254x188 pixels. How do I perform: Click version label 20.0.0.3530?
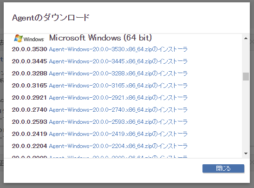click(x=29, y=49)
